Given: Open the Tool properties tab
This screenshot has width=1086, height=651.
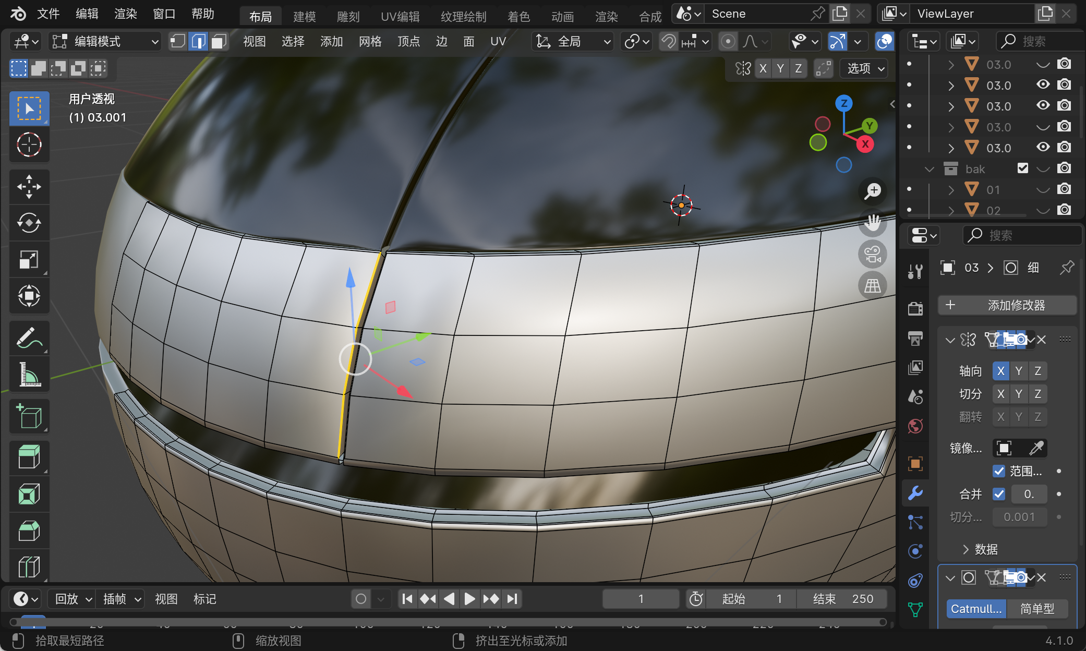Looking at the screenshot, I should point(915,271).
